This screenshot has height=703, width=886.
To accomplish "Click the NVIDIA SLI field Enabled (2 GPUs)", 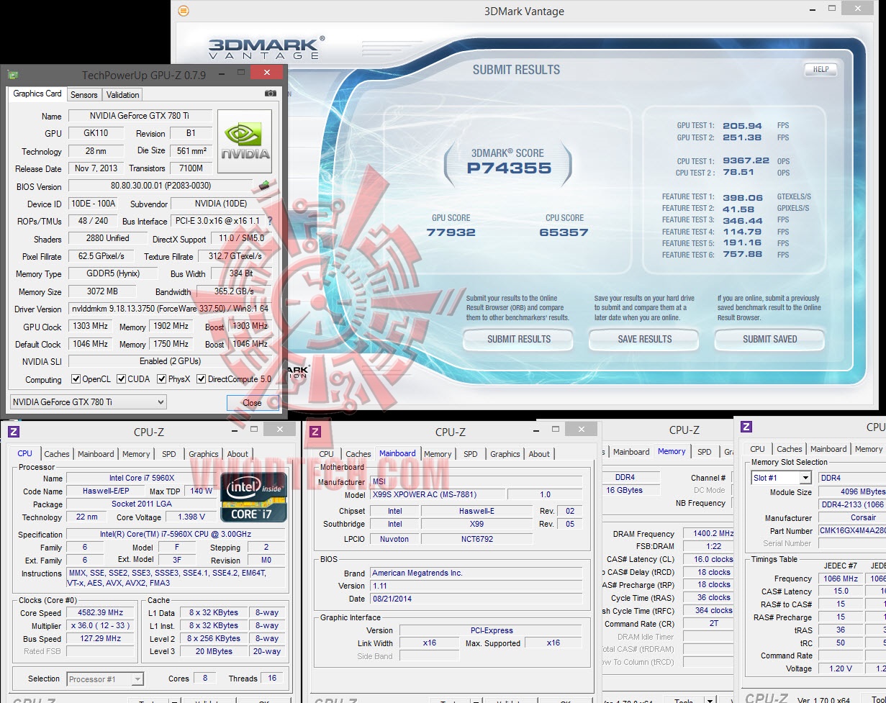I will (170, 361).
